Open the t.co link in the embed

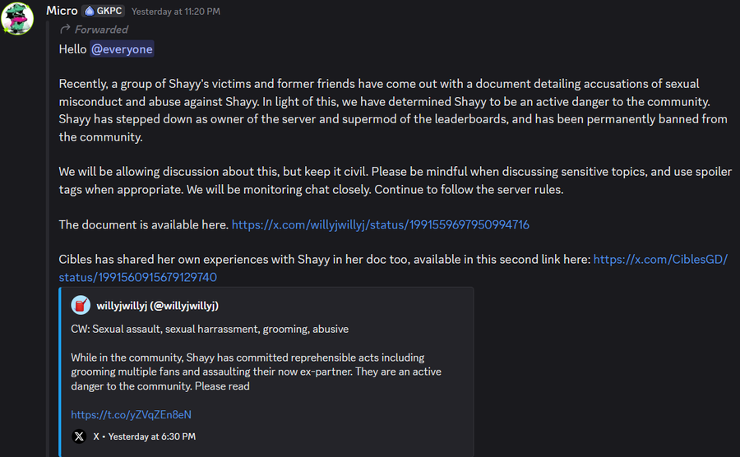pos(131,415)
